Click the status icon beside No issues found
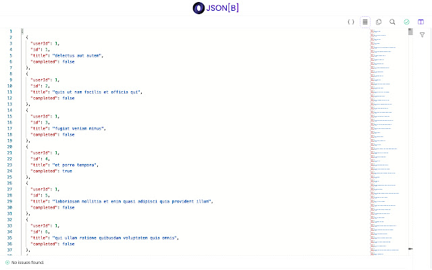 [7, 263]
